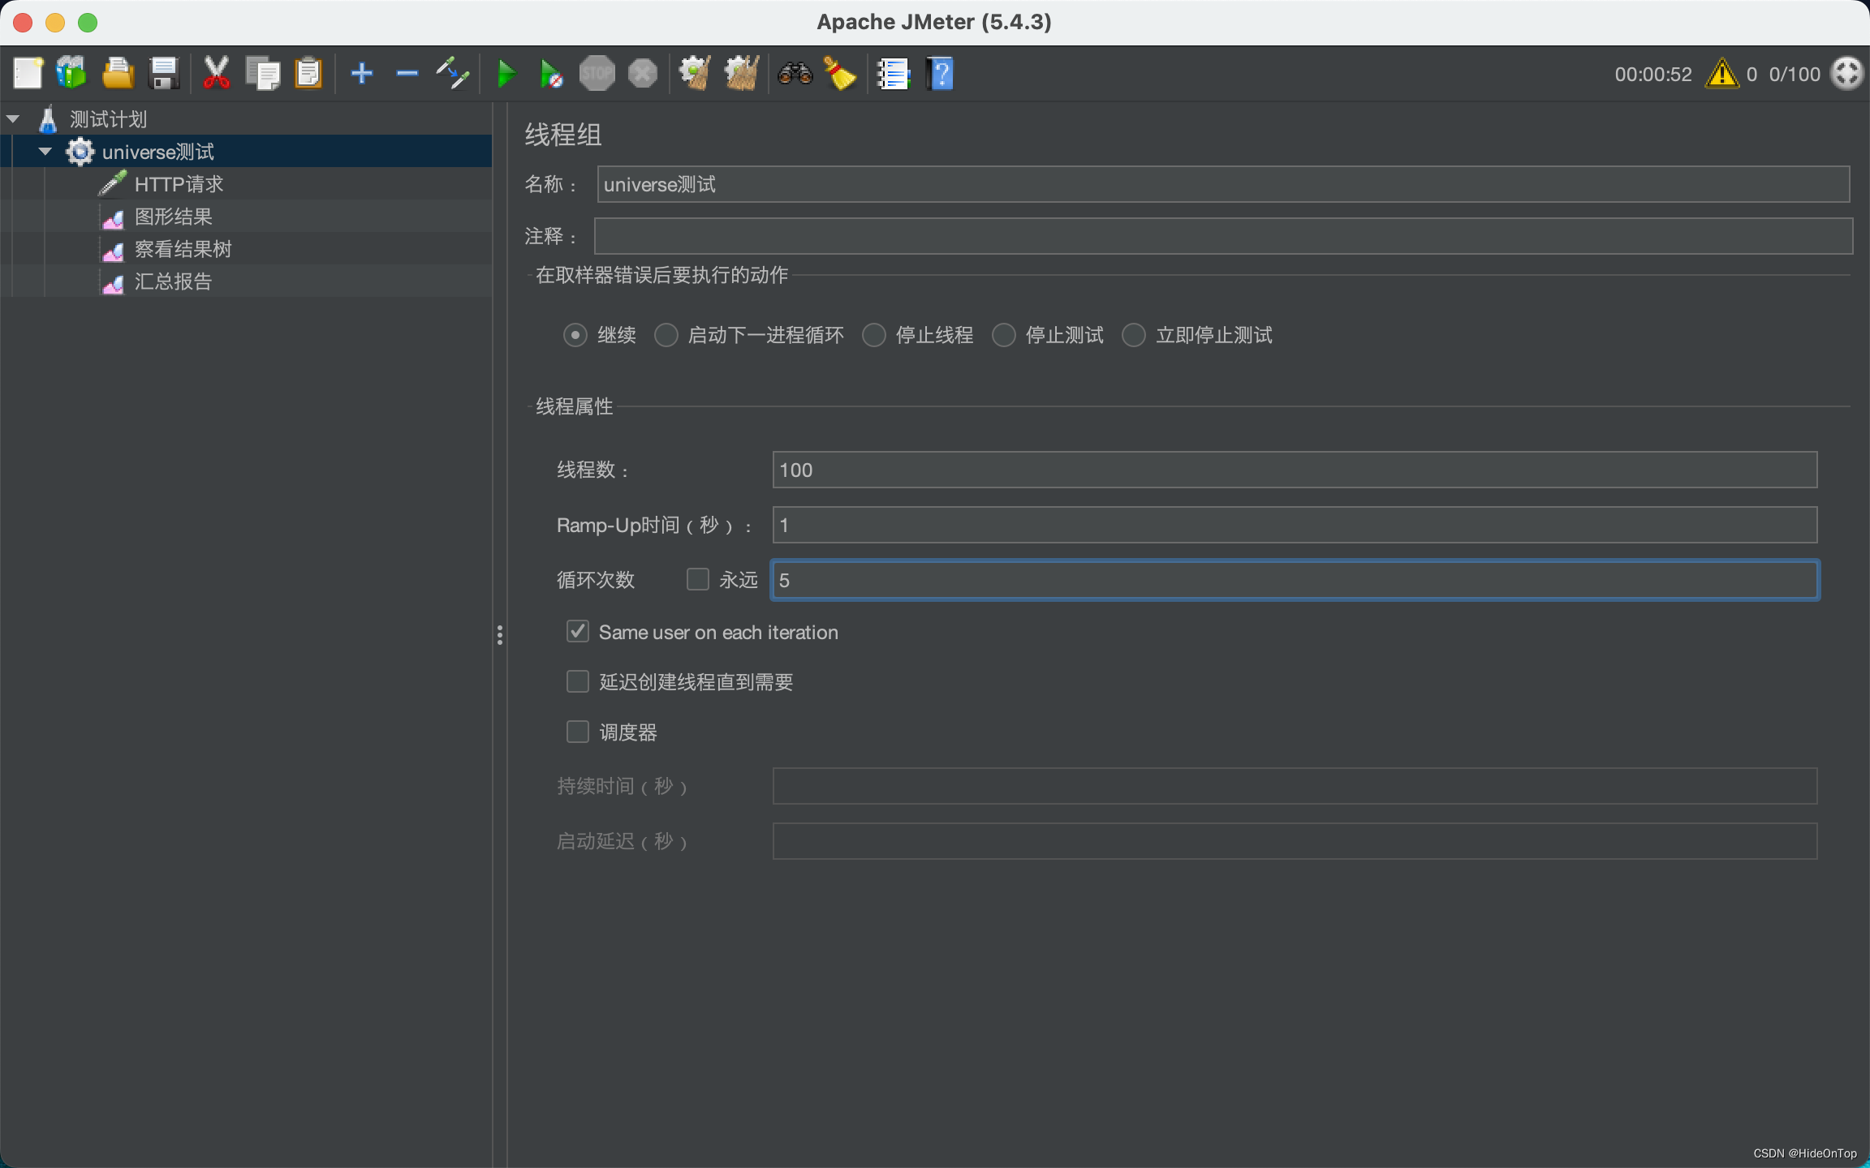
Task: Open the Help question mark icon
Action: pyautogui.click(x=940, y=74)
